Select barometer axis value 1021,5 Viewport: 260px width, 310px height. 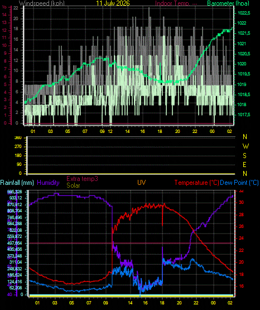(244, 33)
